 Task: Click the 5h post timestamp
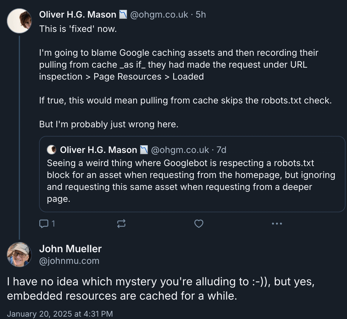201,14
